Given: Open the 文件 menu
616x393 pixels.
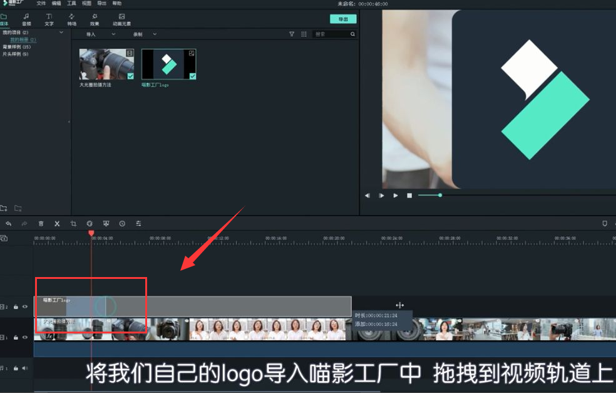Looking at the screenshot, I should click(x=41, y=4).
